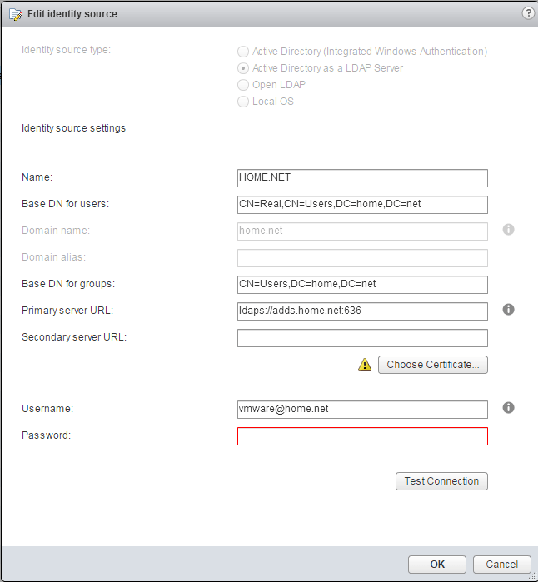Screen dimensions: 538x582
Task: Click the resize grip in dialog corner
Action: point(533,576)
